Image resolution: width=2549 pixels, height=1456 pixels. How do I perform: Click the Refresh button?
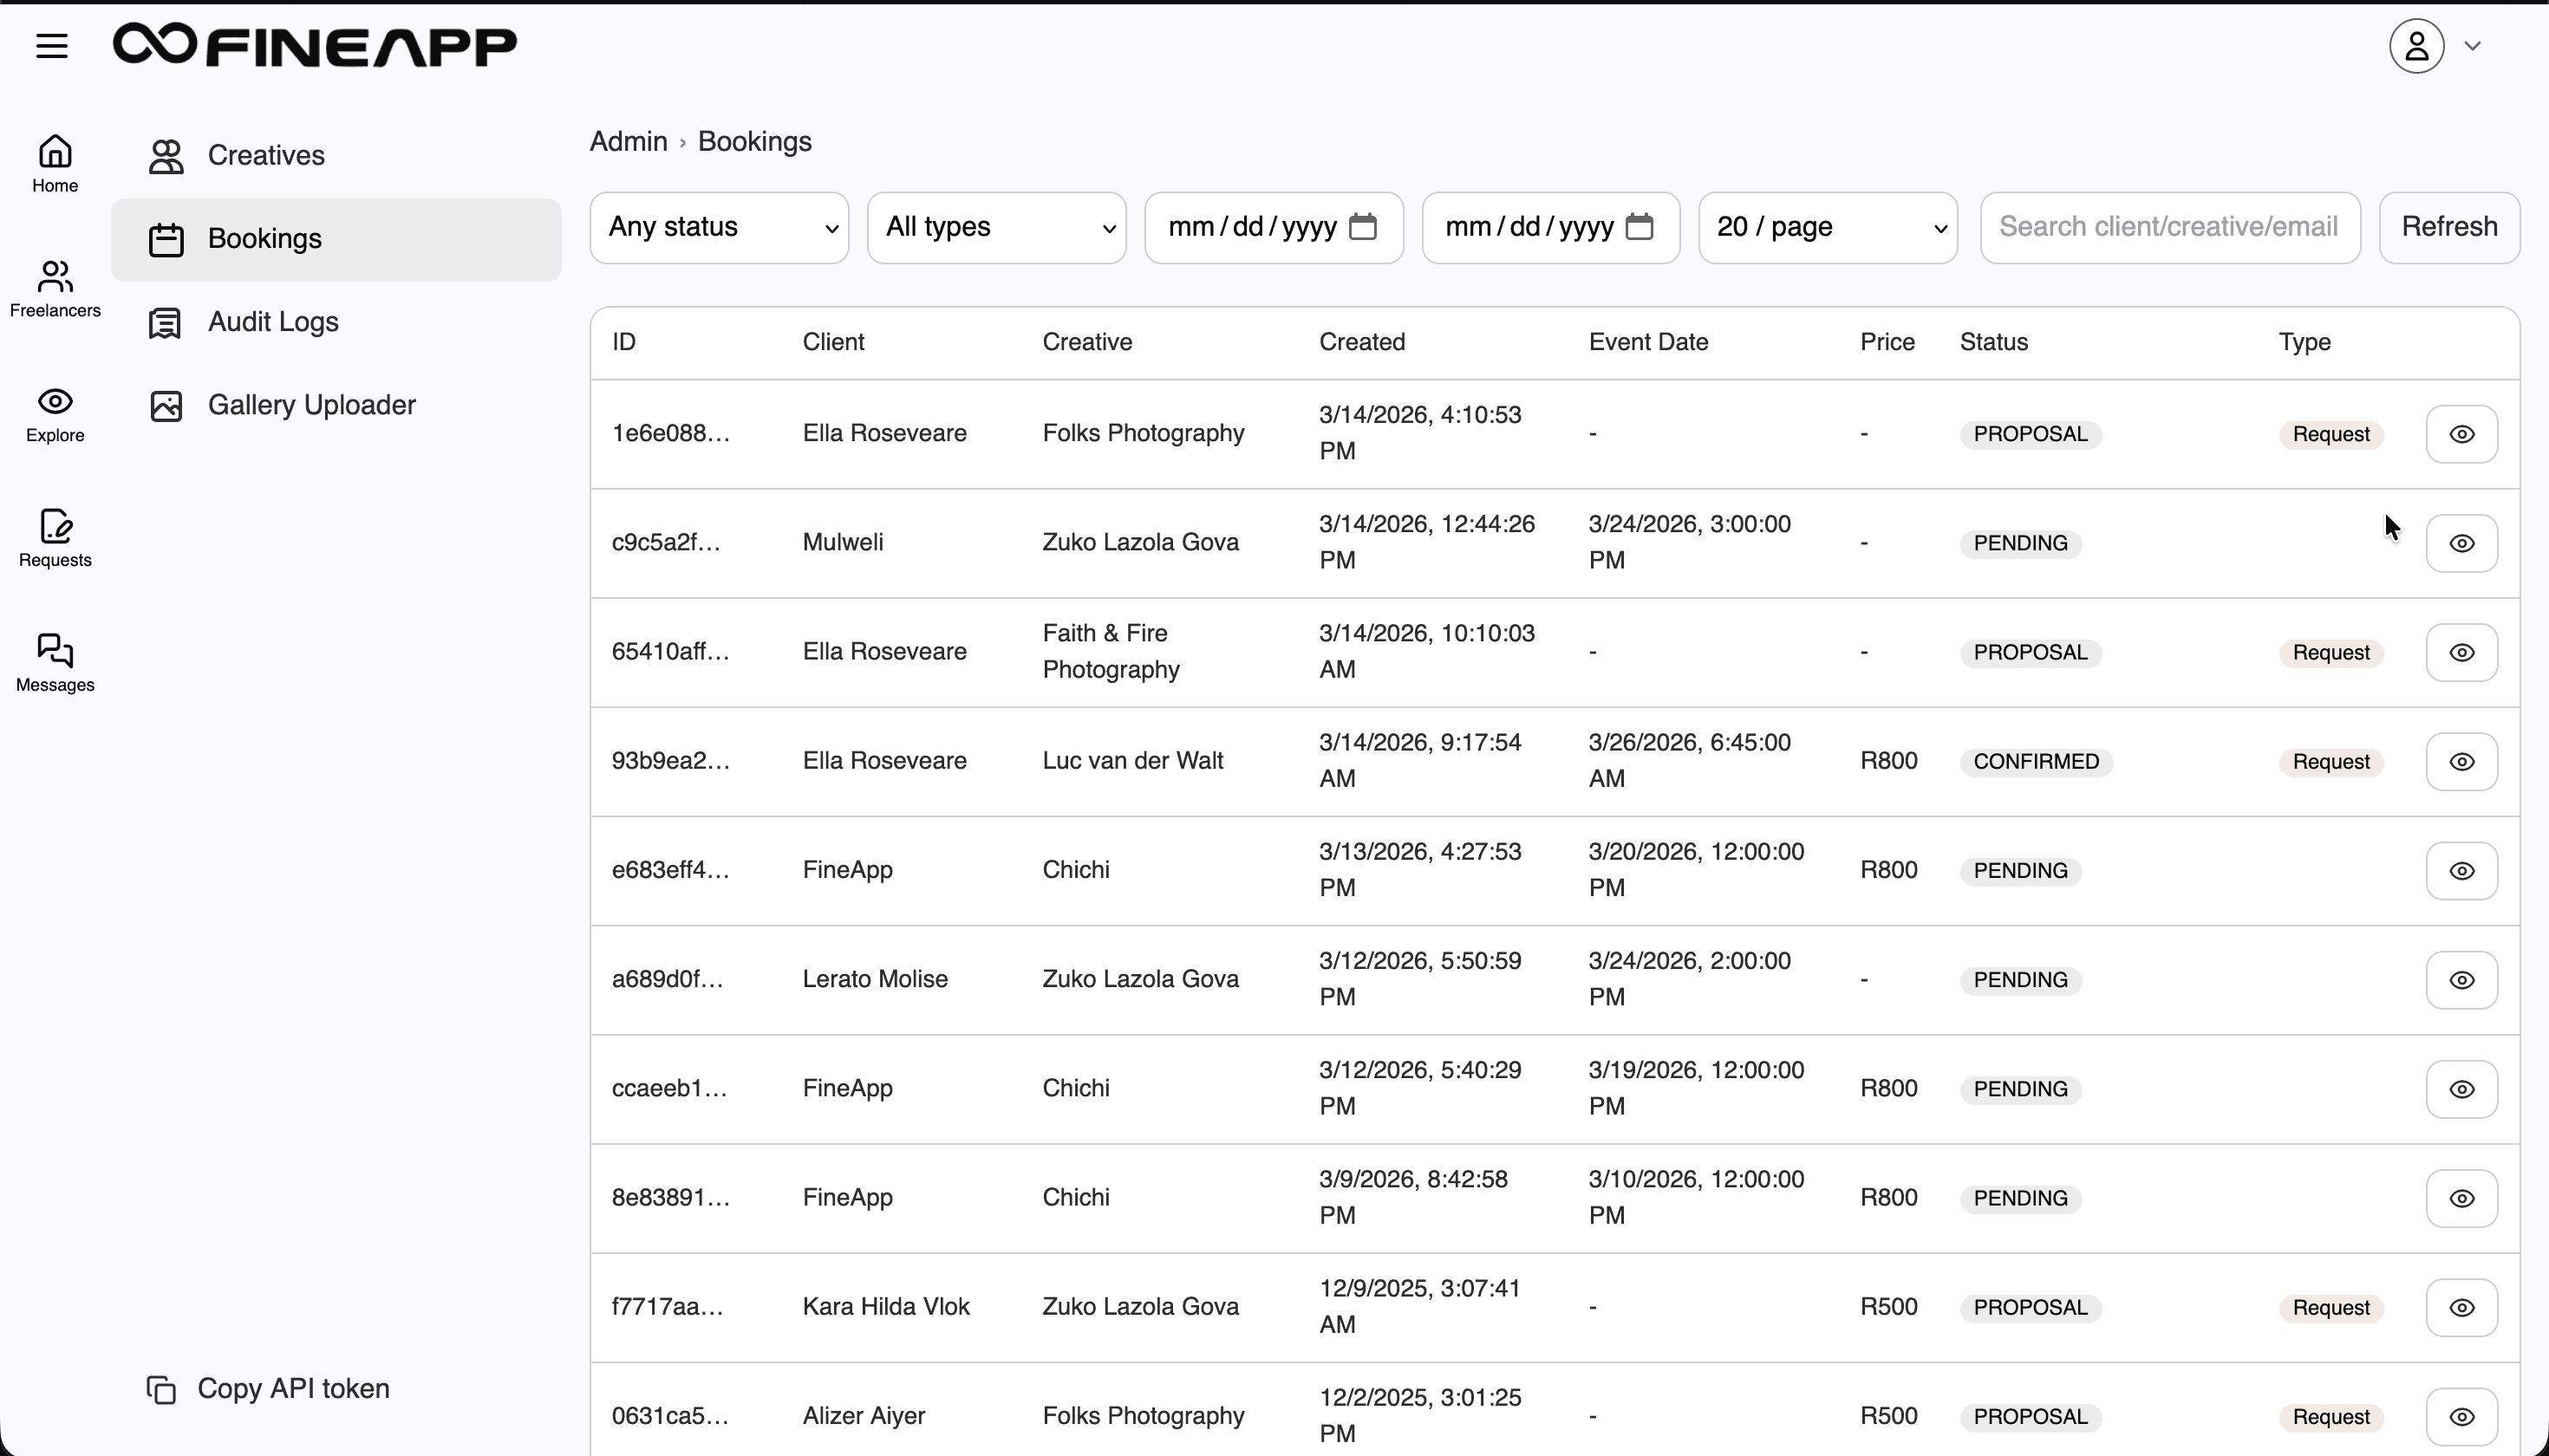pyautogui.click(x=2449, y=227)
